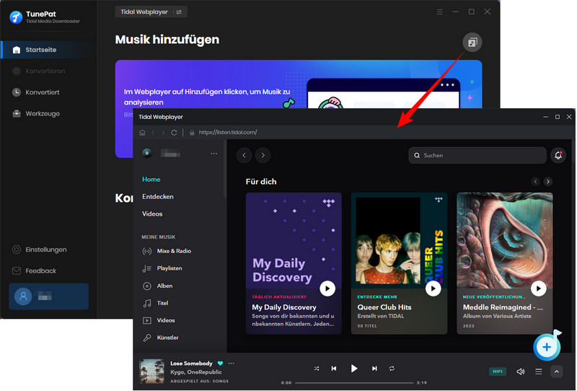
Task: Open the Startseite page in TunePat sidebar
Action: tap(46, 50)
